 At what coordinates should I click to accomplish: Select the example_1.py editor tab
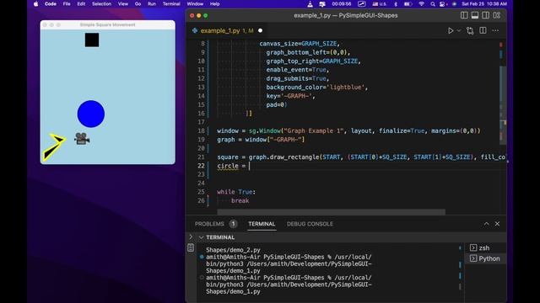pos(227,30)
